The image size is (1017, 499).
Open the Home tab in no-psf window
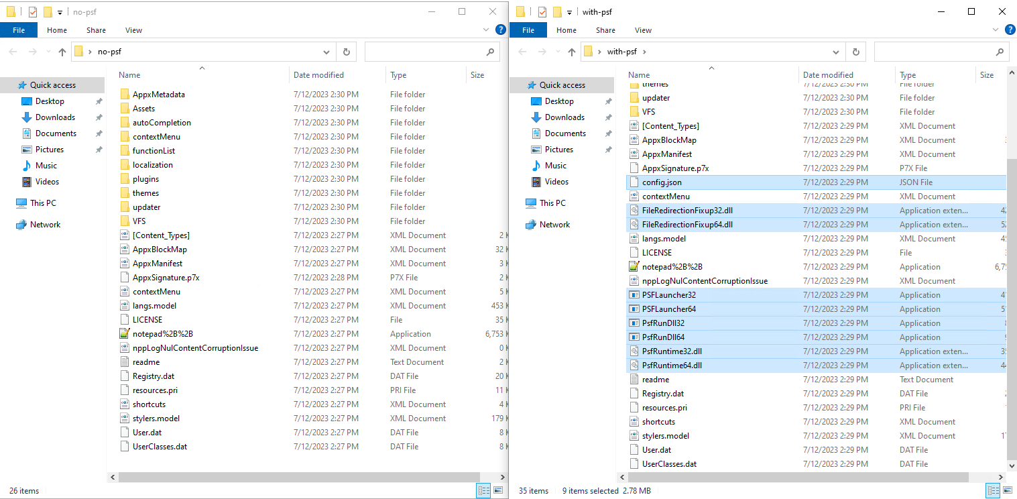click(57, 30)
